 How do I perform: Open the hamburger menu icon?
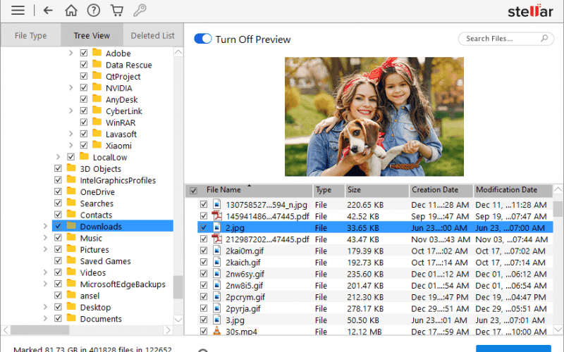(18, 11)
